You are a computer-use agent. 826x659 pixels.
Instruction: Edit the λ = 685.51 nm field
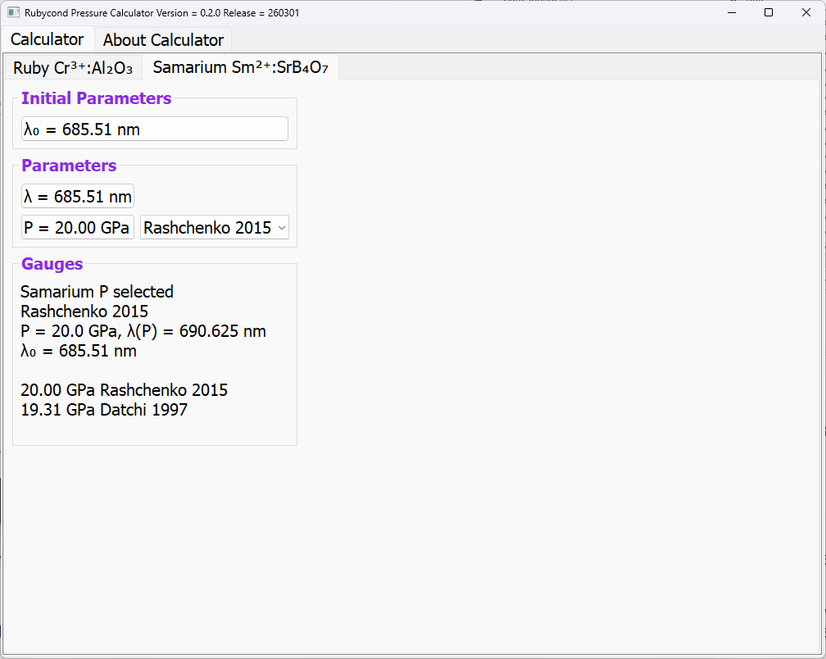click(78, 197)
